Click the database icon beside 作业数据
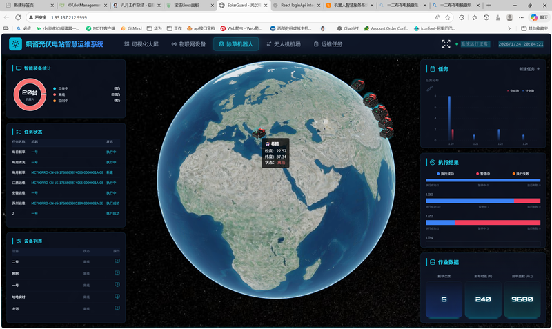Viewport: 552px width, 329px height. tap(433, 262)
